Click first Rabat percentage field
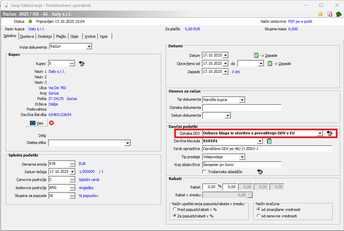This screenshot has width=344, height=231. tap(210, 187)
